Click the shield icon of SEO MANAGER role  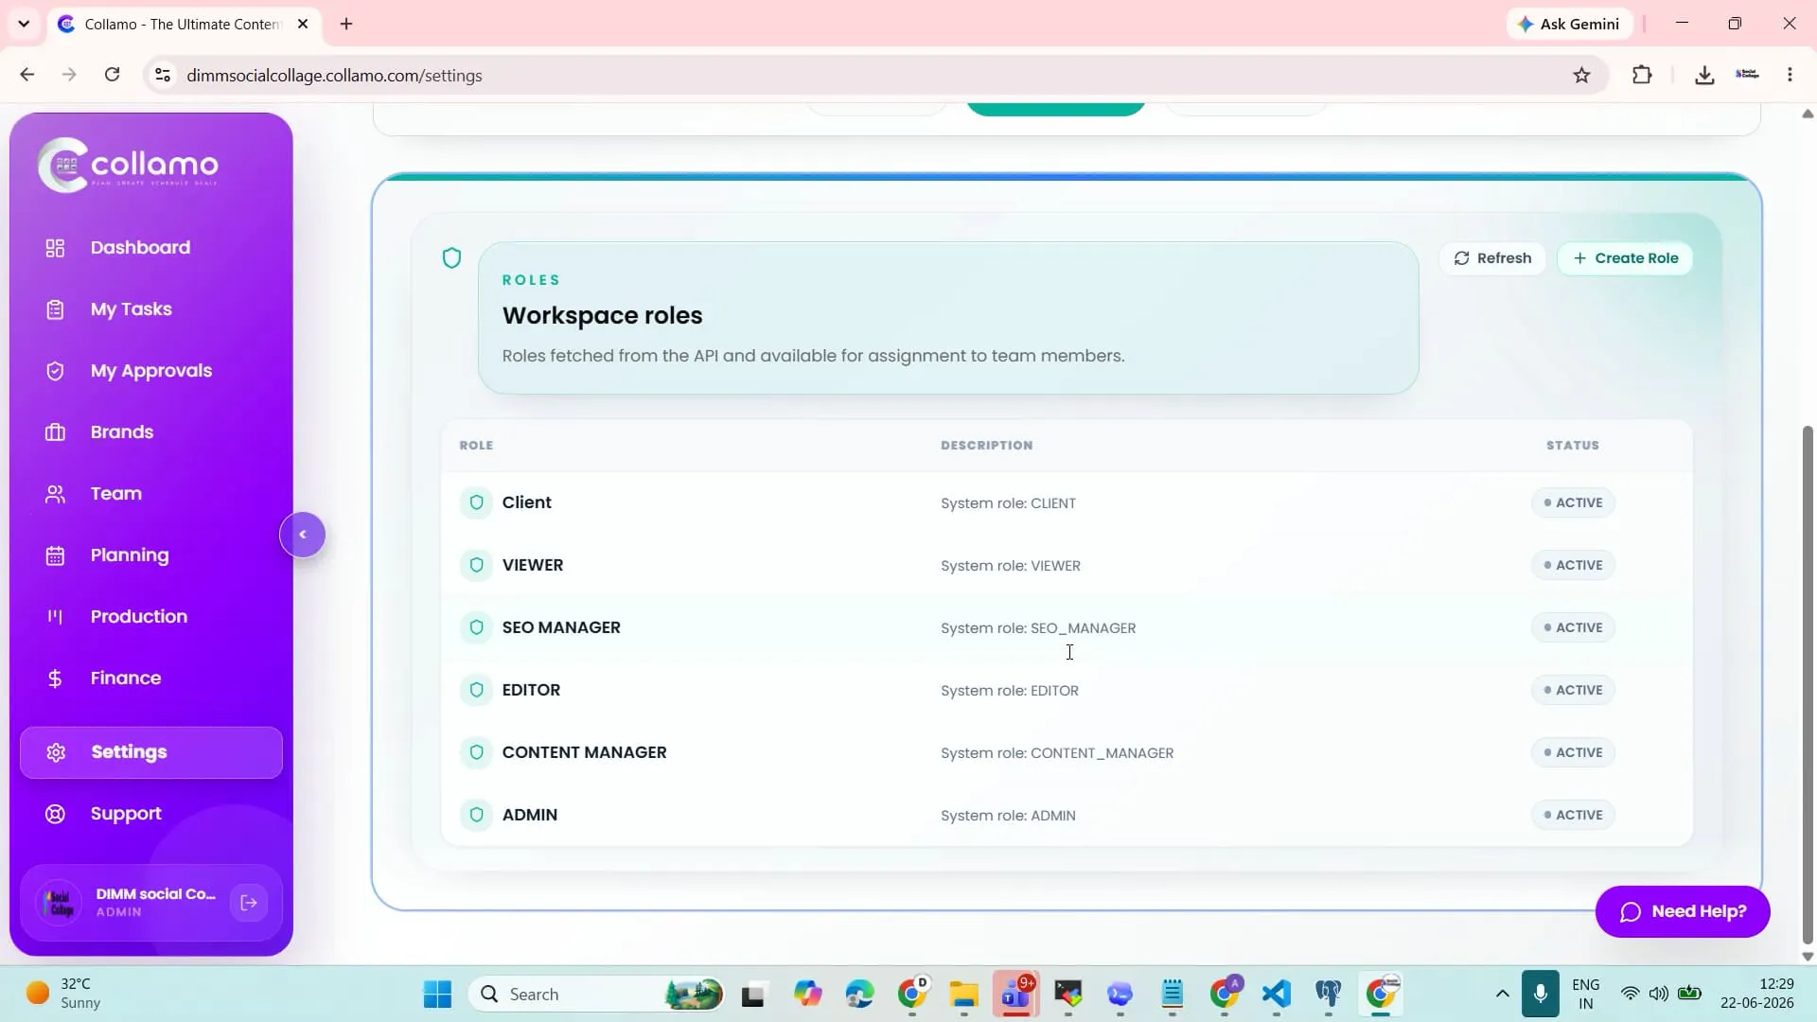tap(477, 627)
